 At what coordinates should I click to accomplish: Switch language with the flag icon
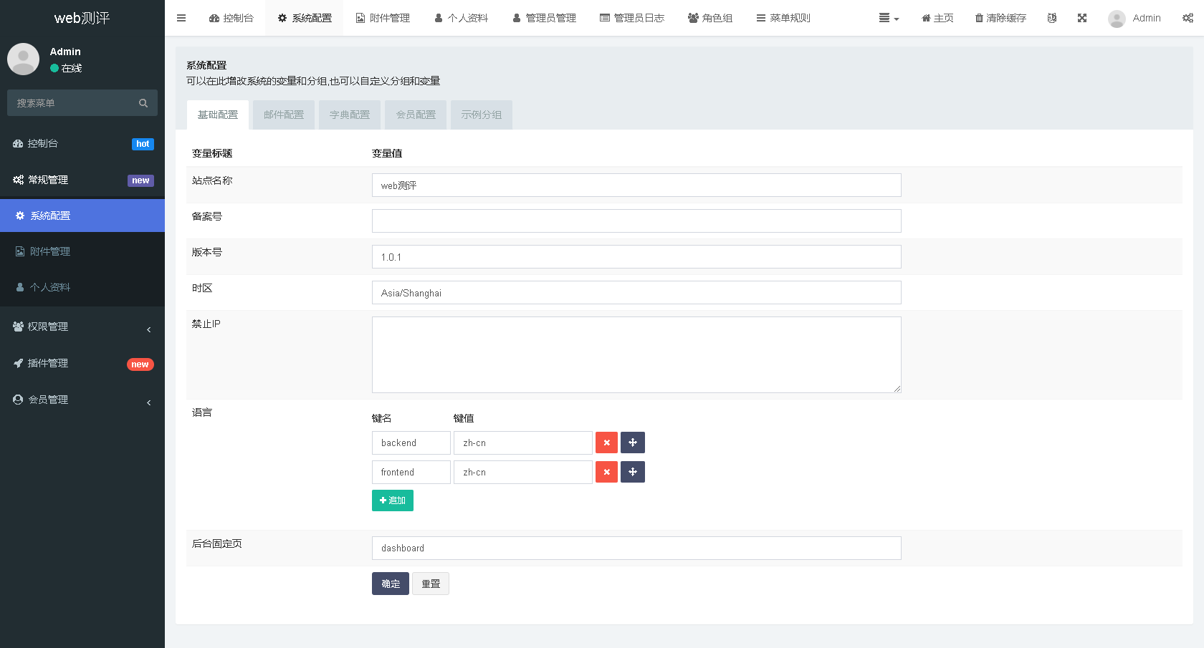[1051, 18]
